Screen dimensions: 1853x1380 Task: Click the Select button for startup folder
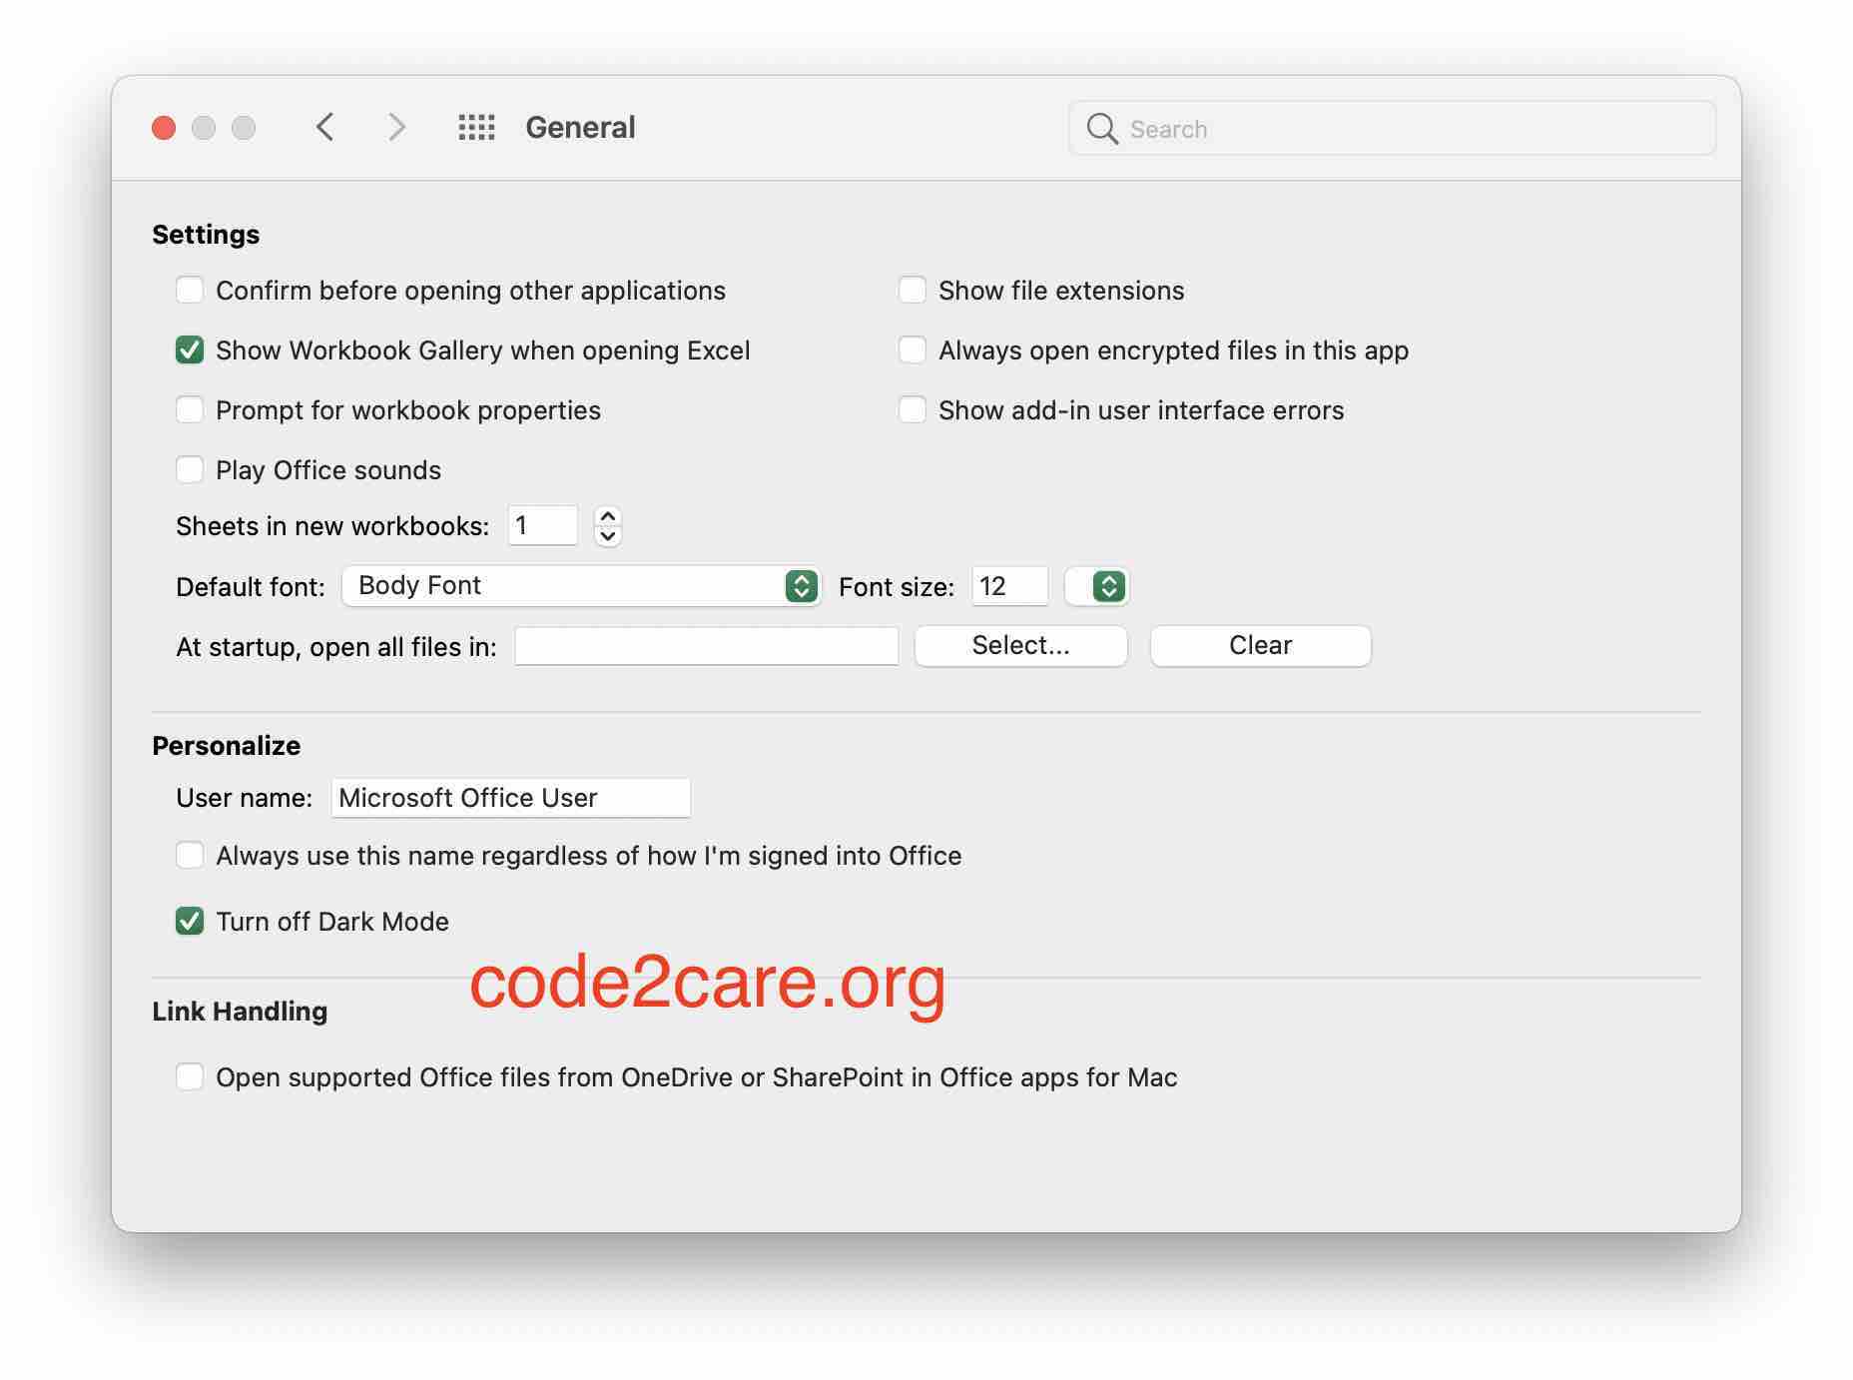click(1020, 645)
